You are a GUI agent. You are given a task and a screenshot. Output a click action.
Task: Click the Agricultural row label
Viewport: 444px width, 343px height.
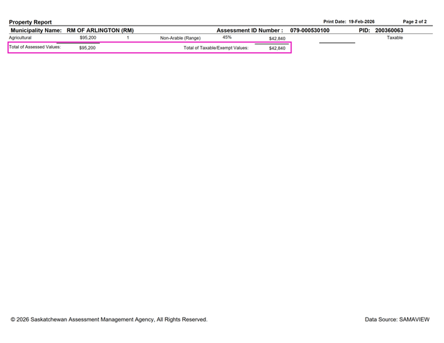click(x=20, y=38)
